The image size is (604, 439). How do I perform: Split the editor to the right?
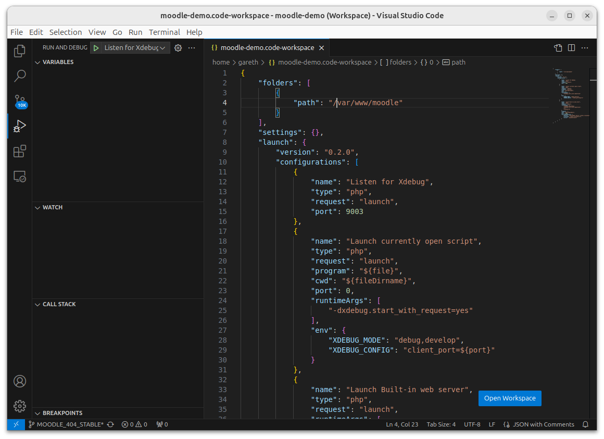click(572, 48)
